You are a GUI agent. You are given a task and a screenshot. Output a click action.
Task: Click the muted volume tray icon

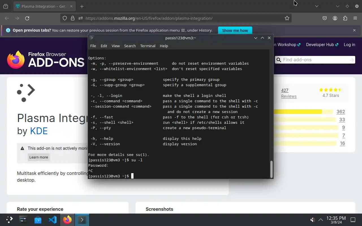click(x=313, y=220)
